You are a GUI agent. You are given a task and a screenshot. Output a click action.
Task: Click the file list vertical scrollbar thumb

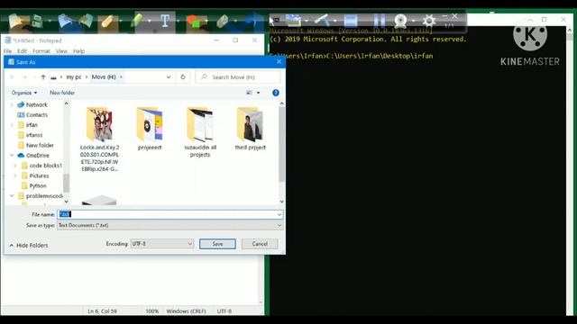(281, 144)
